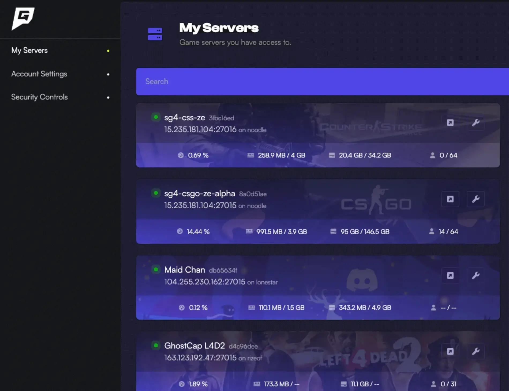Open the sg4-csgo-ze-alpha server name link
Viewport: 509px width, 391px height.
[200, 193]
